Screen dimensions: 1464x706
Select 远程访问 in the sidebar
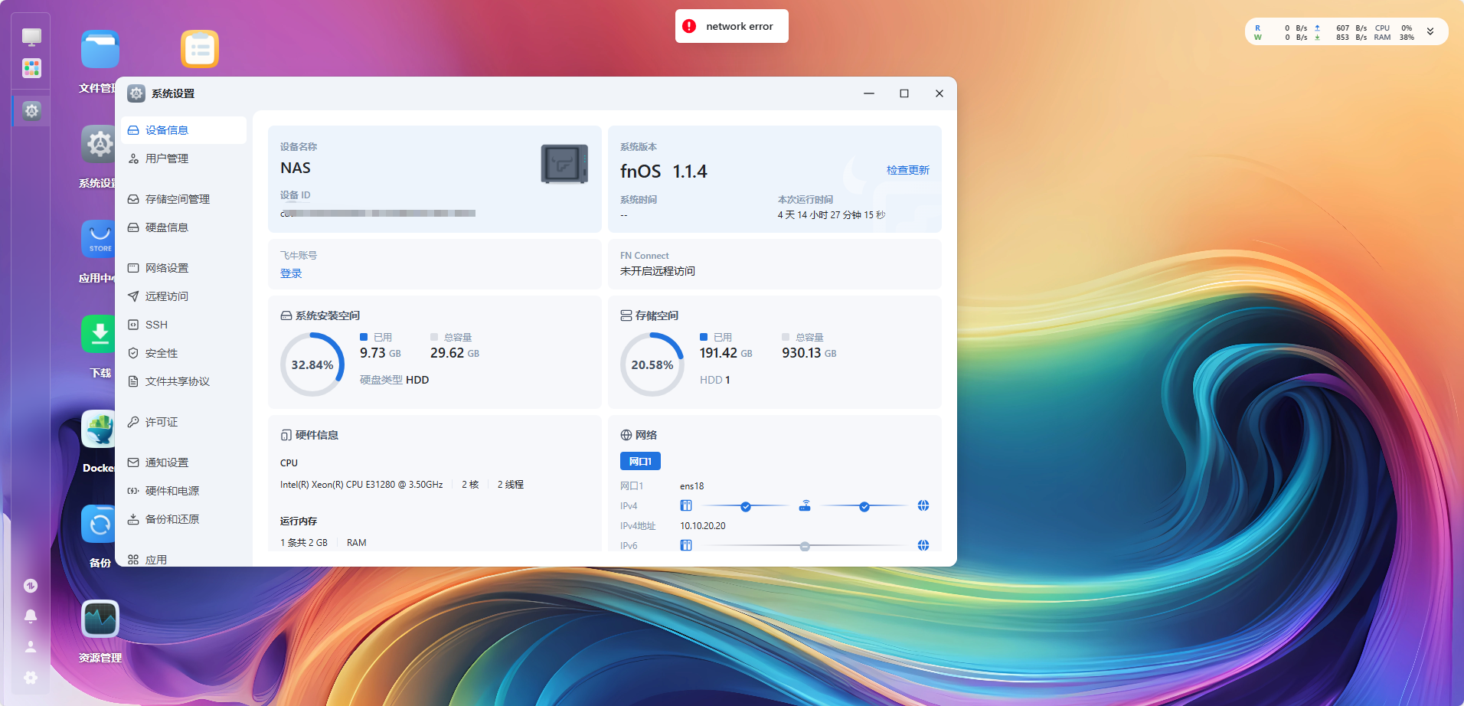[x=184, y=296]
